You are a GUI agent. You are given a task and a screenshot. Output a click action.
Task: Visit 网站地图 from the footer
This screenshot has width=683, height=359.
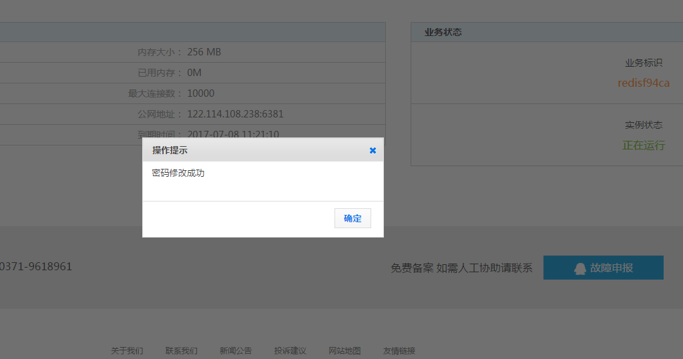click(x=345, y=351)
